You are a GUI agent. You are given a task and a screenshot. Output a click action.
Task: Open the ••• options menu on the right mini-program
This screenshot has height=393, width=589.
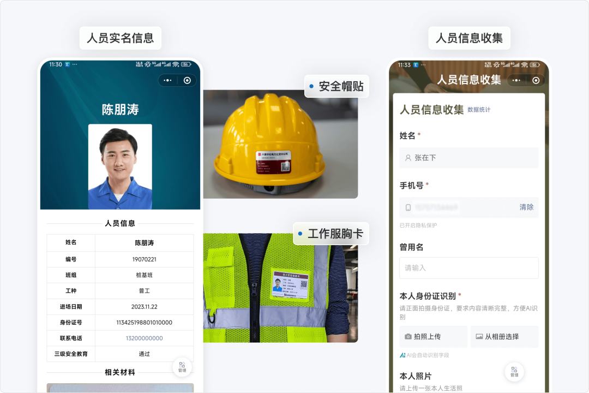coord(516,80)
